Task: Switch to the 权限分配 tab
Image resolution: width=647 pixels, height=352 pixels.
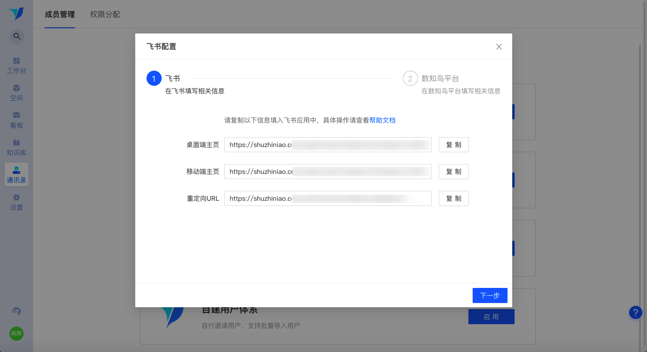Action: coord(105,14)
